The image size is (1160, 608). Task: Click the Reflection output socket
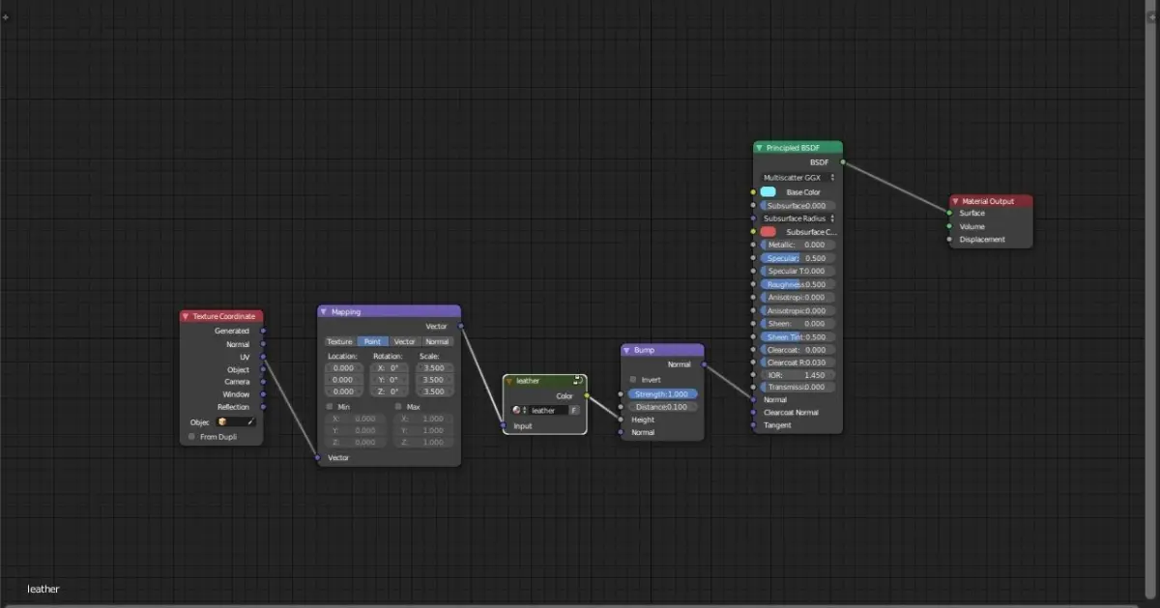tap(263, 407)
